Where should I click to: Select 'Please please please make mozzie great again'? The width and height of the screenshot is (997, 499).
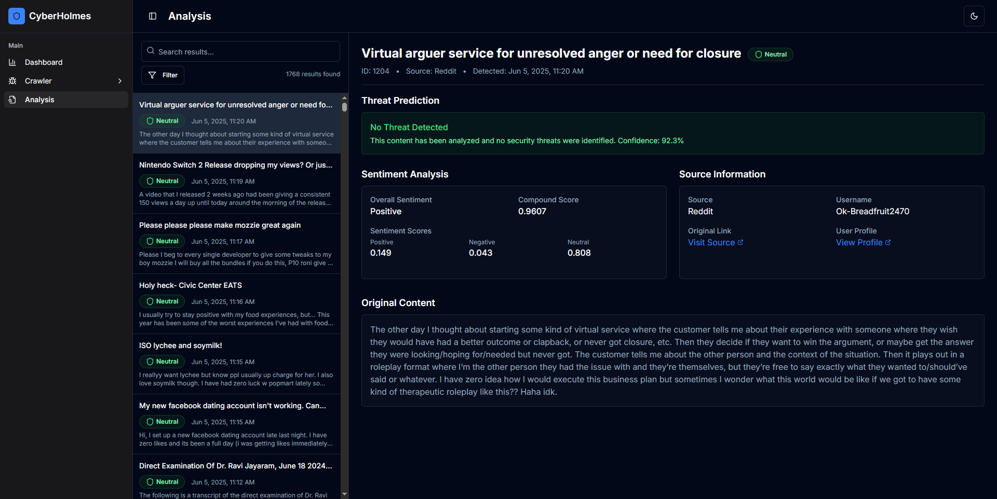(237, 244)
